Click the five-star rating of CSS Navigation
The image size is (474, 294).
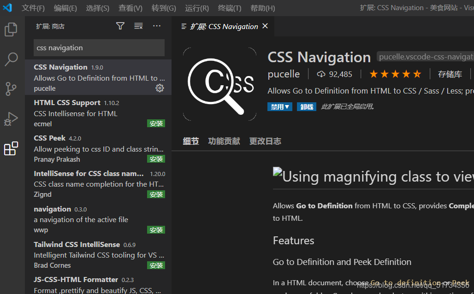[x=396, y=74]
